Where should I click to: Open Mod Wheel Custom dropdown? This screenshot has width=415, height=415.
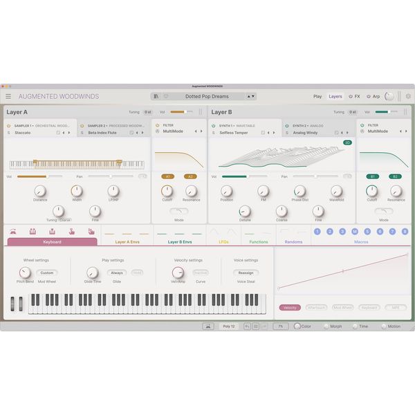coord(47,273)
